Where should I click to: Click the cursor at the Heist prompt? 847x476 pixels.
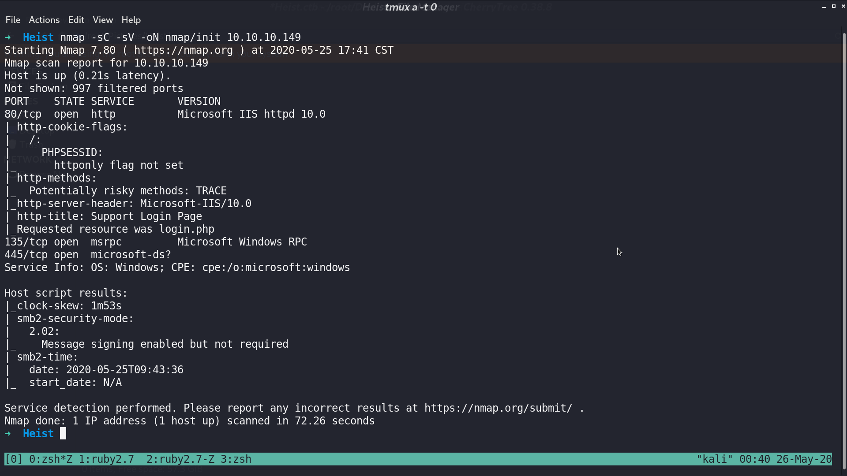coord(63,434)
